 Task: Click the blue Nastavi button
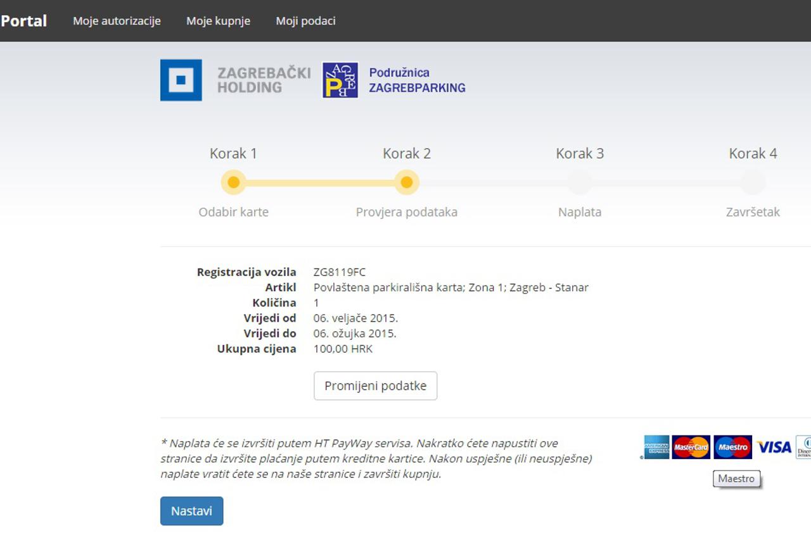[x=191, y=511]
